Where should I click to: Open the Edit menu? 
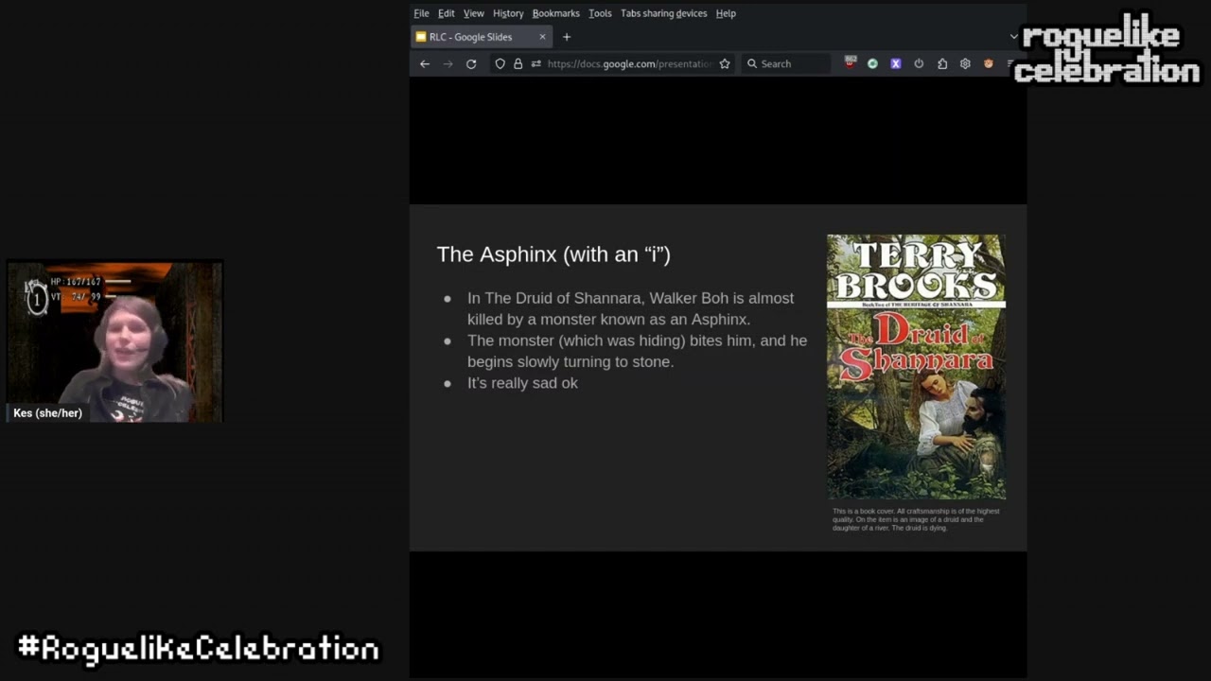click(x=446, y=13)
